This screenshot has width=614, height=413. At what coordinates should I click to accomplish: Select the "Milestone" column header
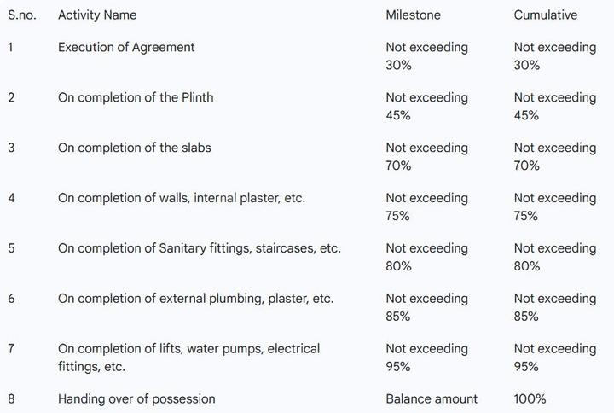point(414,15)
